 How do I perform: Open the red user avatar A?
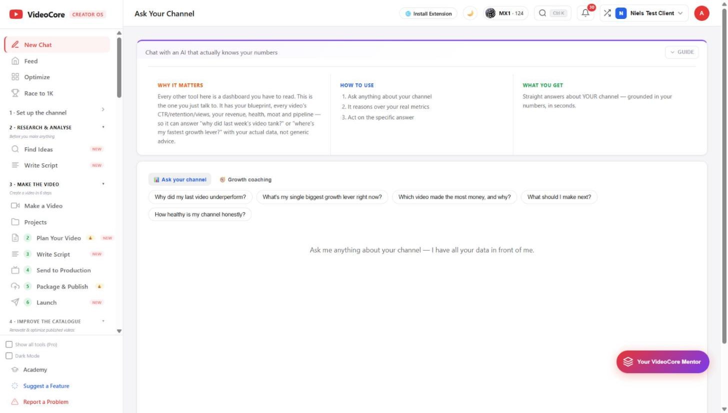701,13
